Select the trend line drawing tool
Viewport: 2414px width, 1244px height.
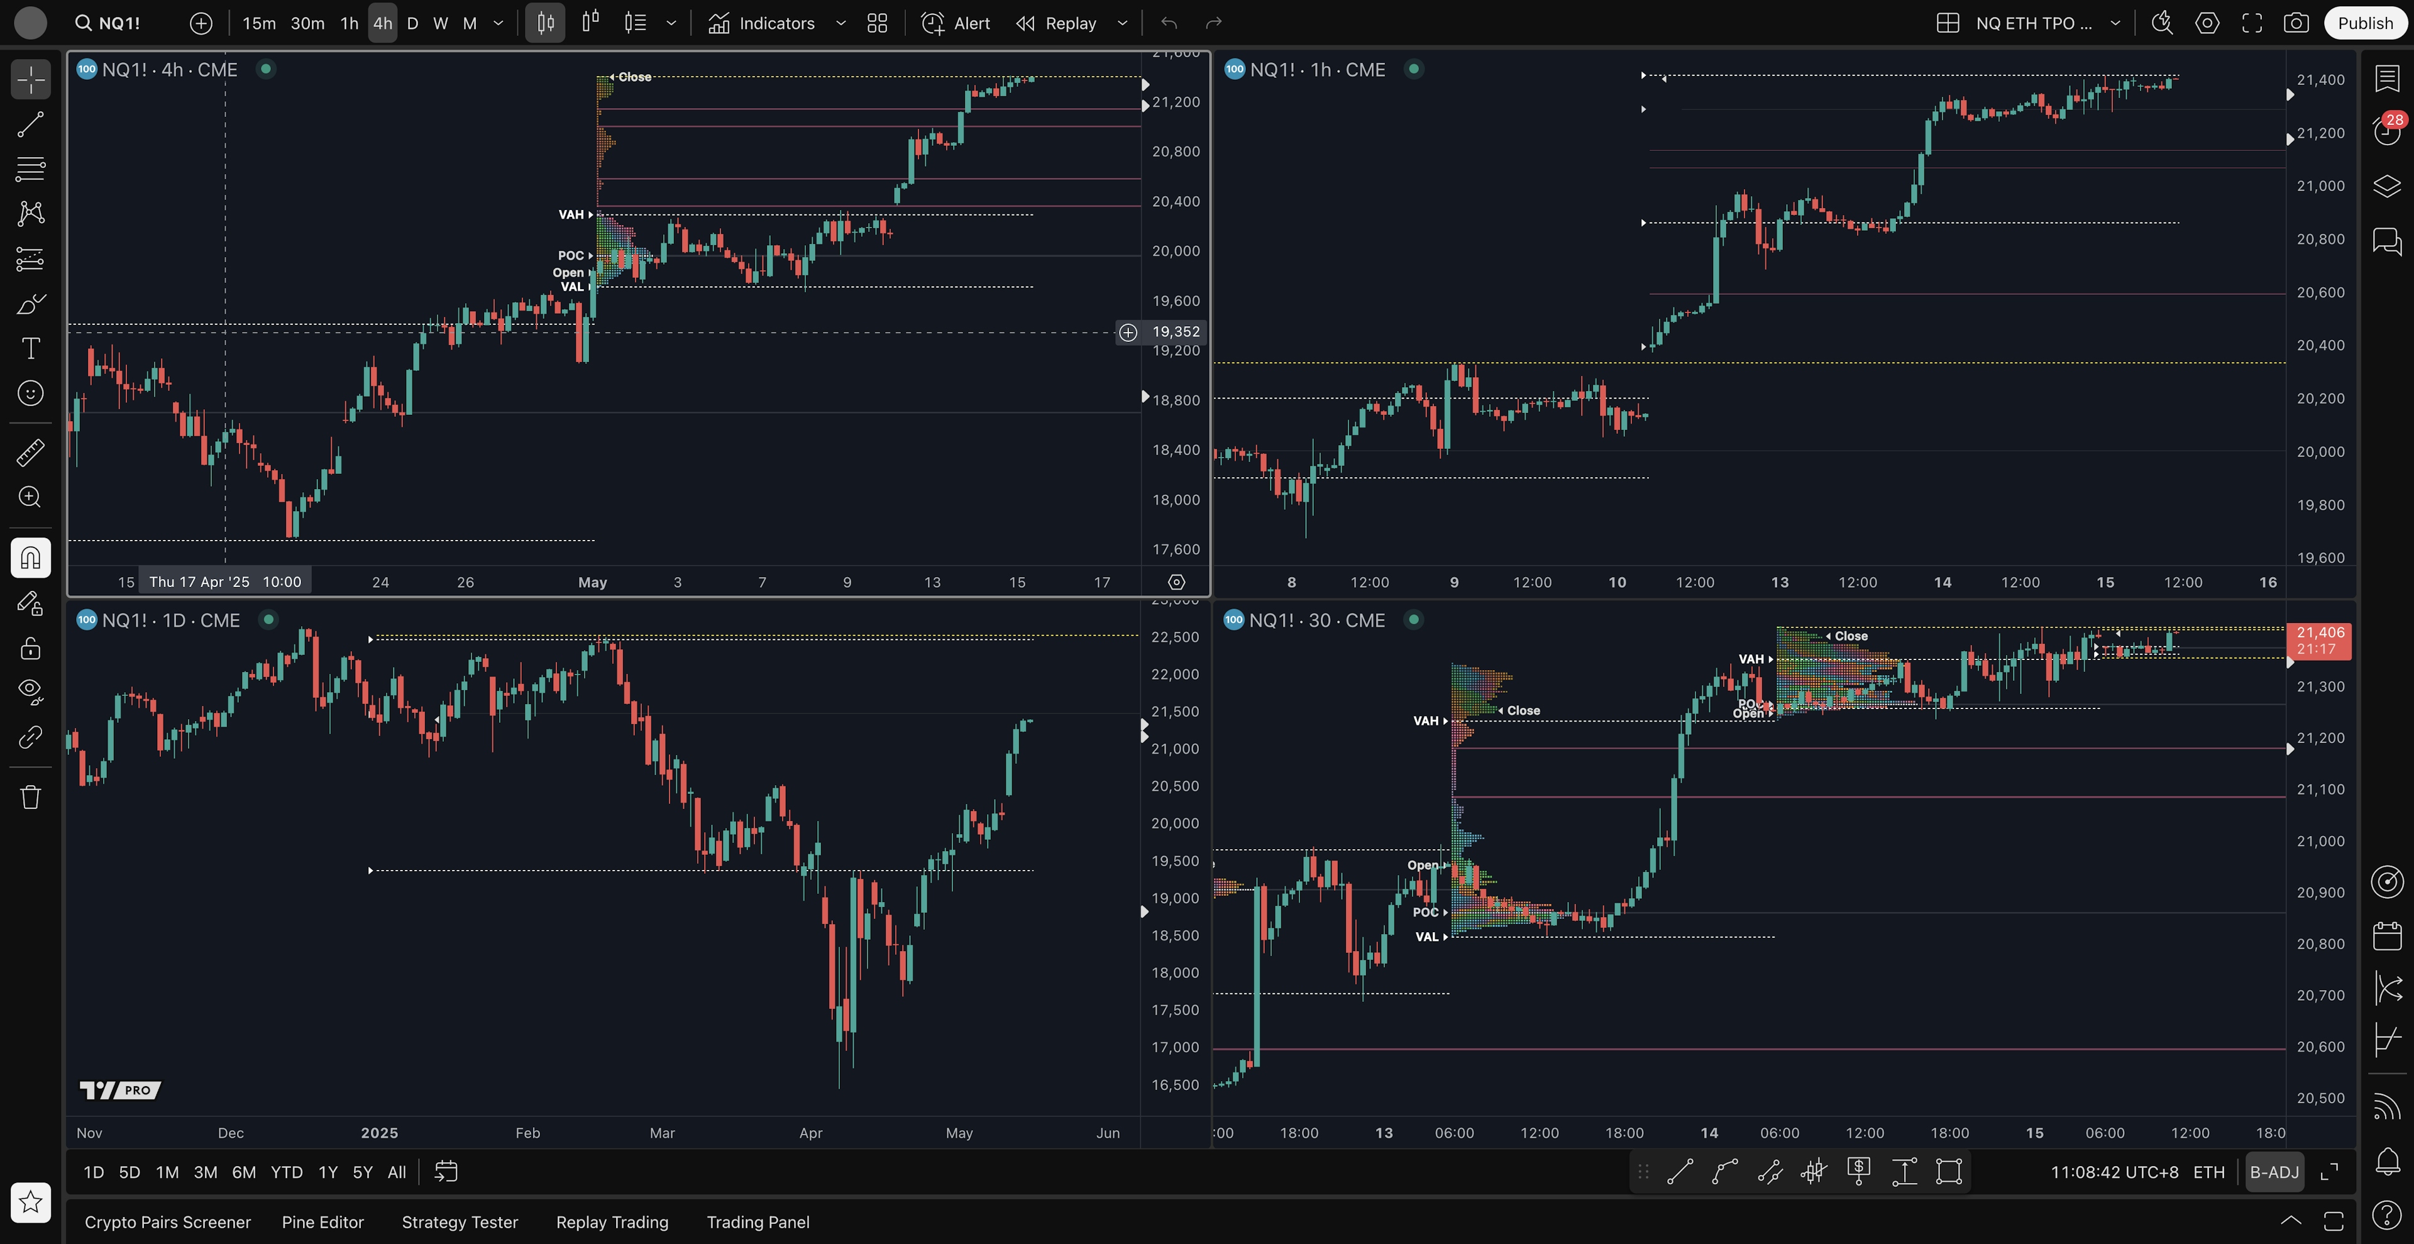pyautogui.click(x=30, y=124)
